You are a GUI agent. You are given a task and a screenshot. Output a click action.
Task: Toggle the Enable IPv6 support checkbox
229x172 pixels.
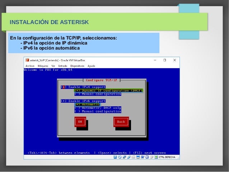tap(64, 101)
